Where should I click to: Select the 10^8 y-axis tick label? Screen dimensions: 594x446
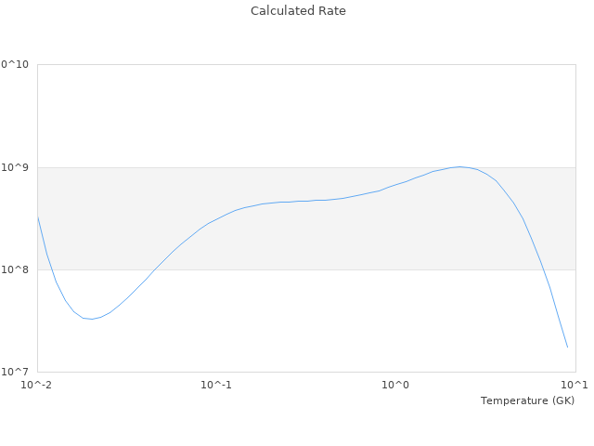[16, 270]
